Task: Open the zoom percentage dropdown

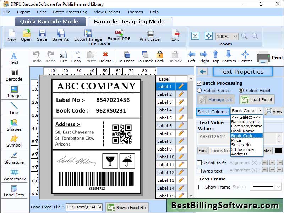Action: [x=226, y=36]
